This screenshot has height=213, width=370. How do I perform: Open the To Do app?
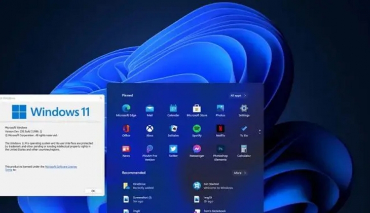click(x=244, y=131)
